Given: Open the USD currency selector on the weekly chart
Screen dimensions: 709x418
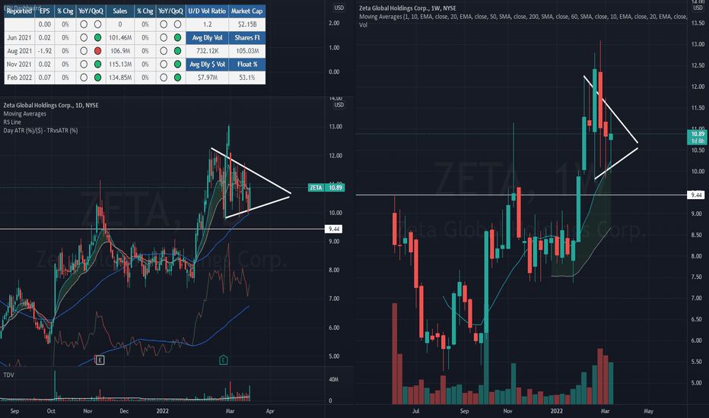Looking at the screenshot, I should point(698,8).
